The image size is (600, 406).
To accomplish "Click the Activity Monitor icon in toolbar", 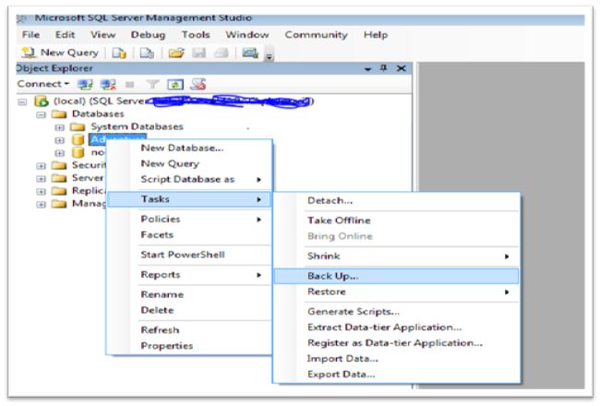I will point(250,53).
